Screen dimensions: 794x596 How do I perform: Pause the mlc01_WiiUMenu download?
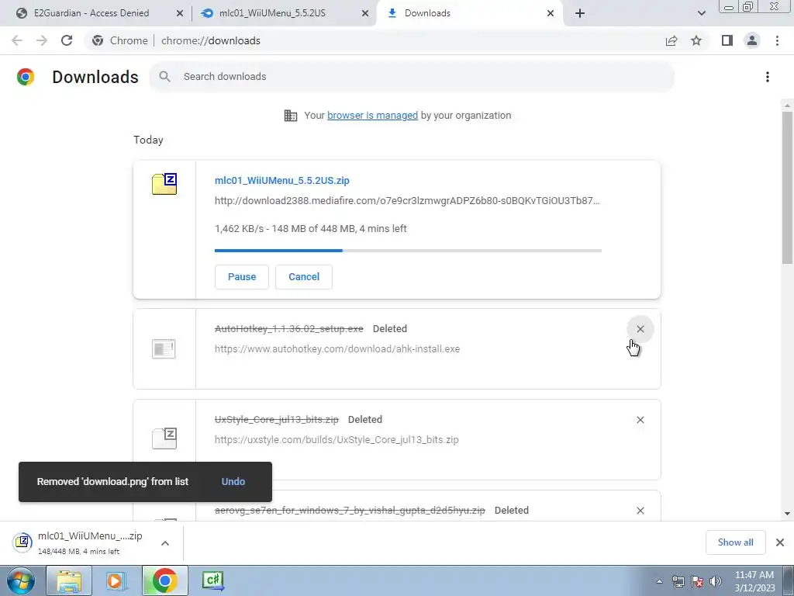pyautogui.click(x=242, y=277)
